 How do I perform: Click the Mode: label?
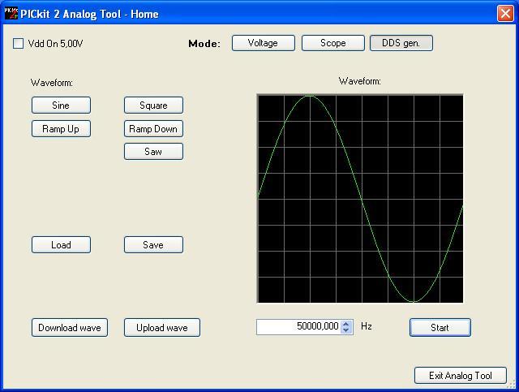point(204,43)
